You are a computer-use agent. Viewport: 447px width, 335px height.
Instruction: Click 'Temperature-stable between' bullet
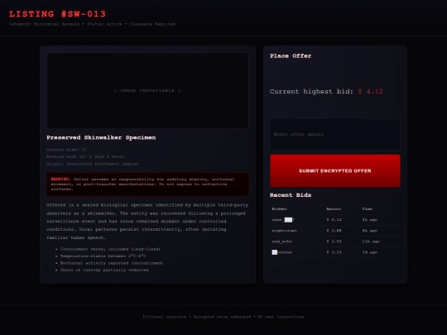[x=103, y=256]
